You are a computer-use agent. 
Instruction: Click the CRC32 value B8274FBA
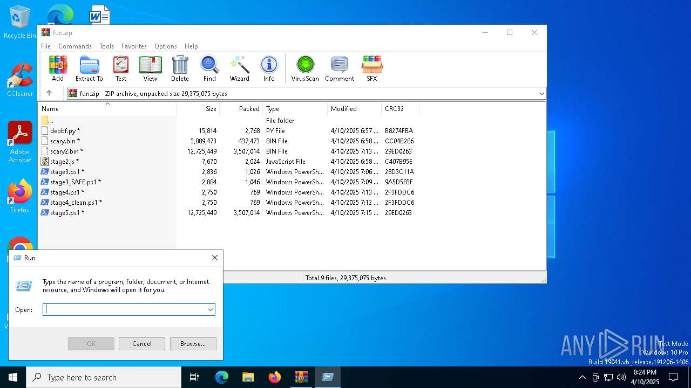(399, 131)
